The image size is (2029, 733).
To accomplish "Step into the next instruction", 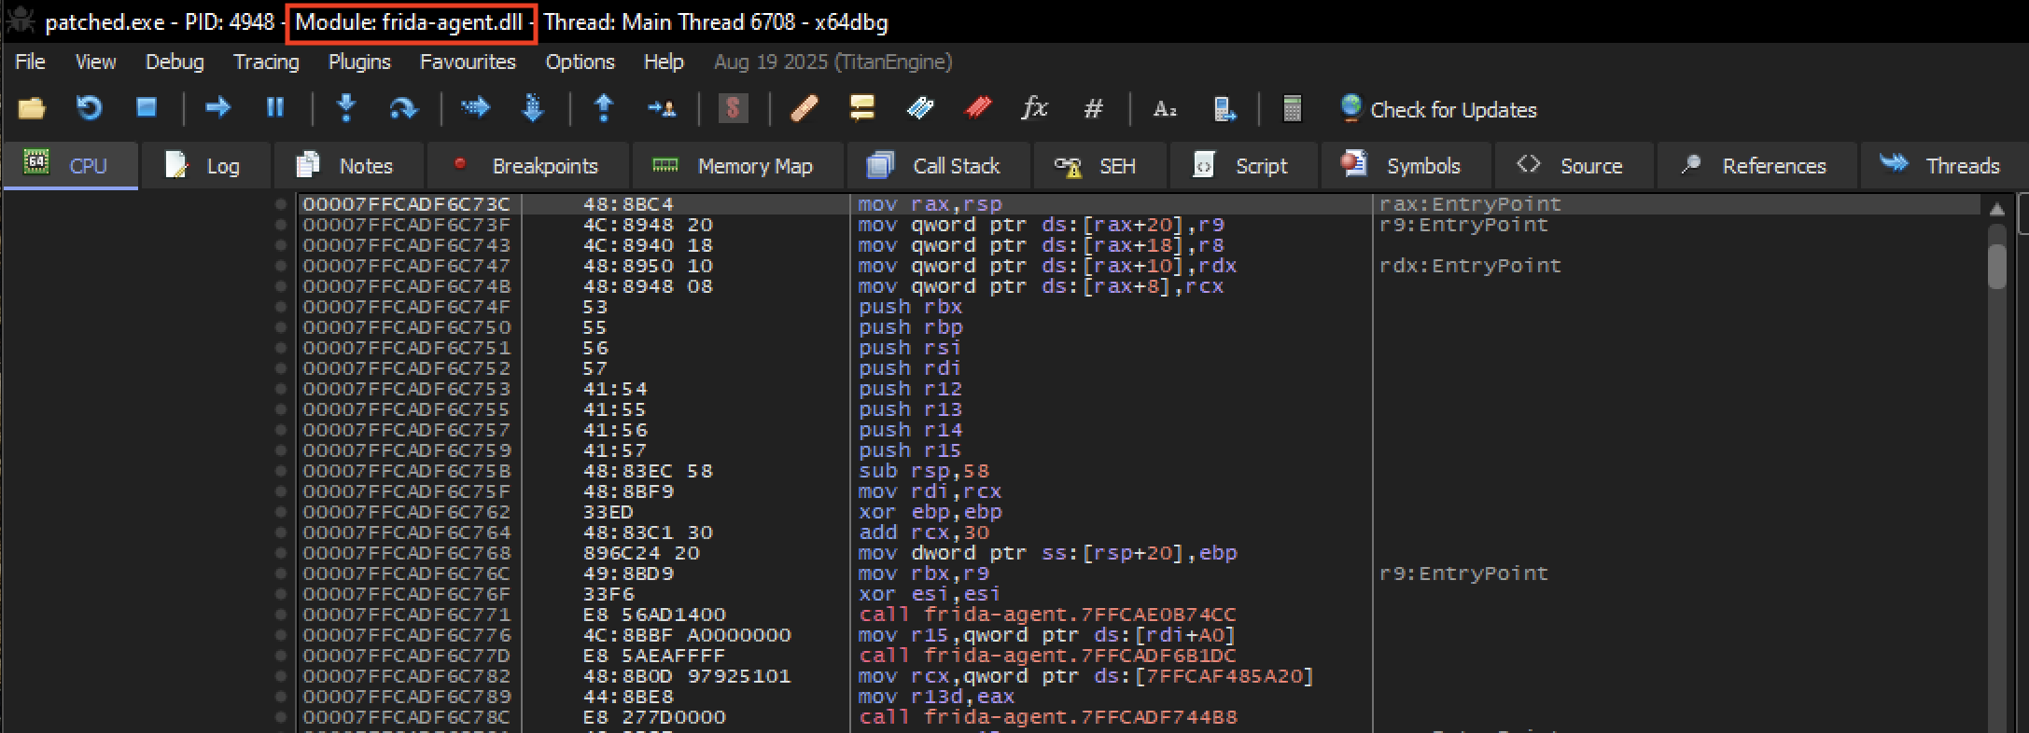I will [346, 108].
